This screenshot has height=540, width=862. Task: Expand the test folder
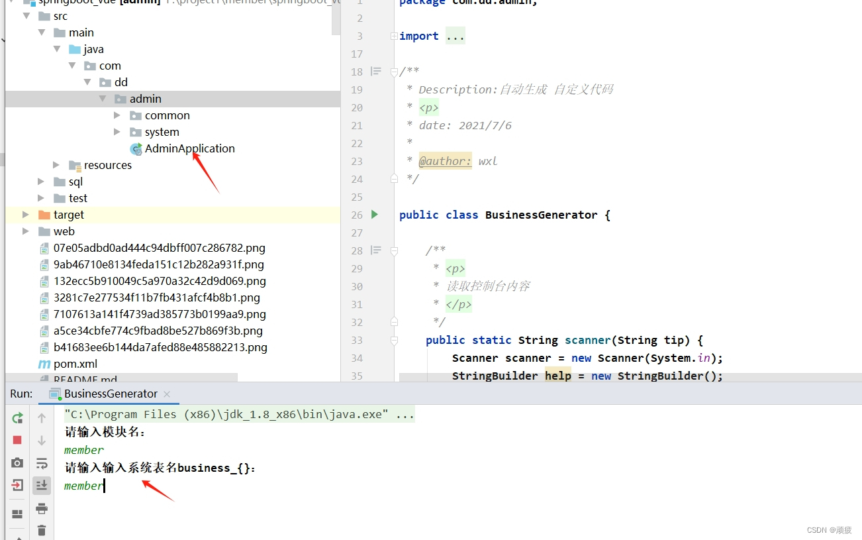(42, 198)
